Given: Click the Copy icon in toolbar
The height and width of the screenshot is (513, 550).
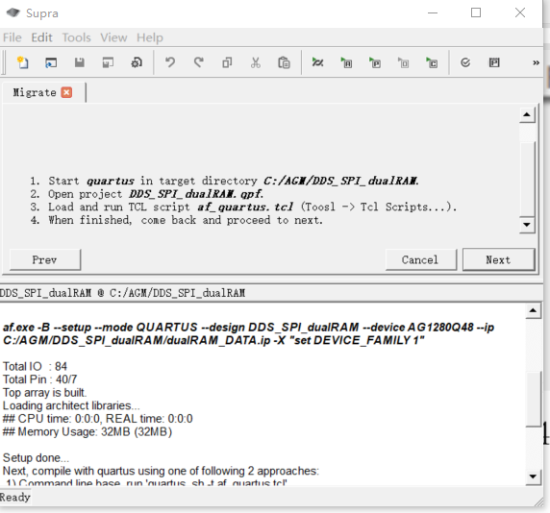Looking at the screenshot, I should pyautogui.click(x=227, y=62).
